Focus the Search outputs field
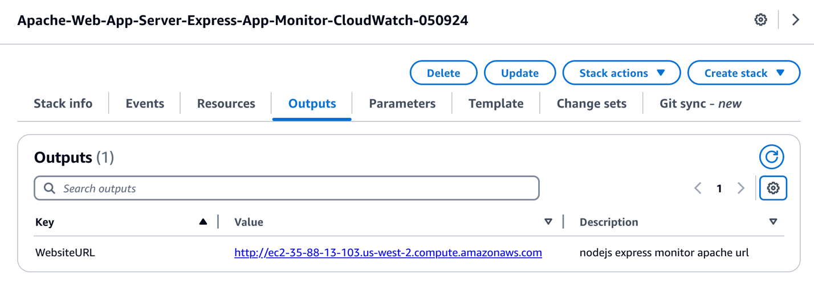The image size is (814, 284). [x=296, y=188]
